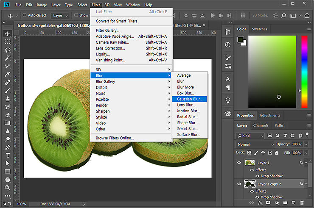Image resolution: width=314 pixels, height=208 pixels.
Task: Open the Sharpen submenu
Action: click(x=132, y=111)
